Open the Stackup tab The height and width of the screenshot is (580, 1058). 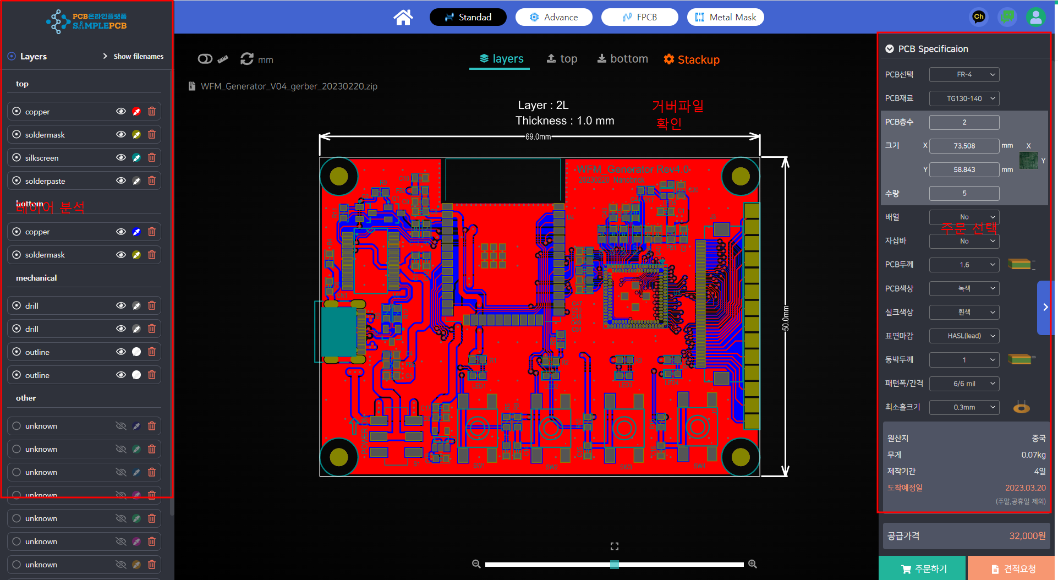(x=692, y=59)
